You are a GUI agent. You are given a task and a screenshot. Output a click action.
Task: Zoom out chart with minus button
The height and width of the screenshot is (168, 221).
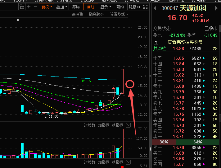pyautogui.click(x=35, y=7)
